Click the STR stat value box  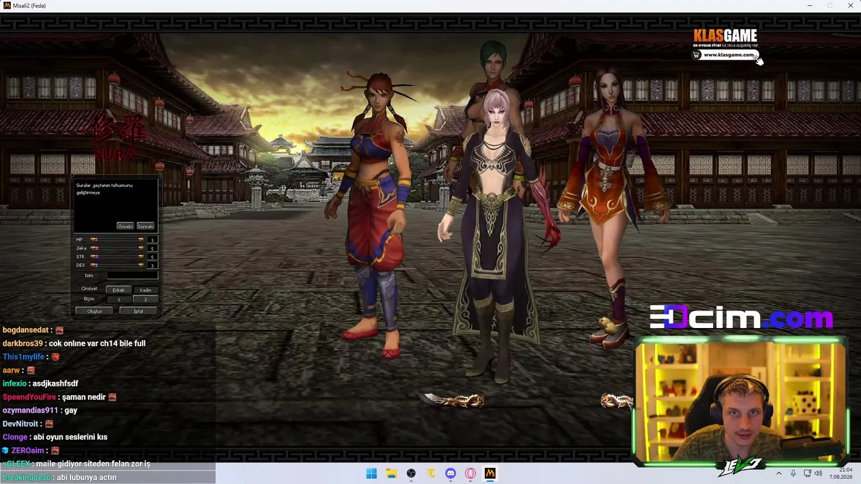(153, 257)
